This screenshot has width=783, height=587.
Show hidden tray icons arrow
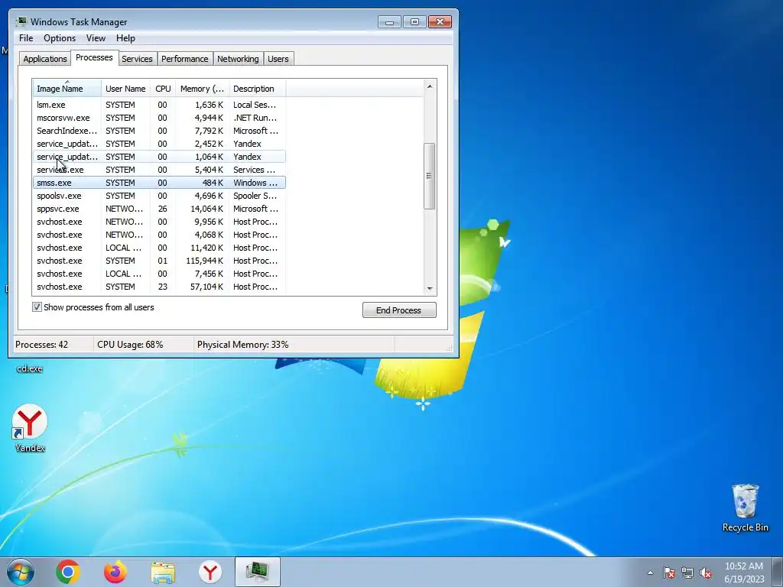pyautogui.click(x=650, y=572)
